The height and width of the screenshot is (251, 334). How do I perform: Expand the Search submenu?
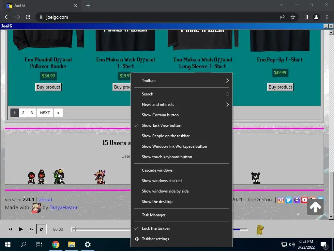181,94
